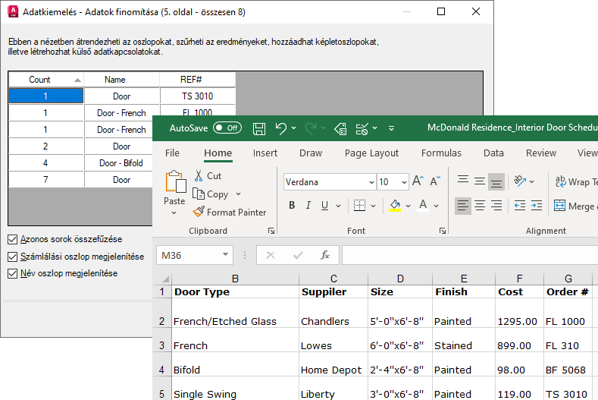Open the Borders dropdown arrow
Image resolution: width=598 pixels, height=400 pixels.
pos(373,206)
